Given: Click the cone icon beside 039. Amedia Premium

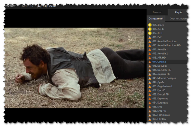Looking at the screenshot, I should tap(150, 41).
